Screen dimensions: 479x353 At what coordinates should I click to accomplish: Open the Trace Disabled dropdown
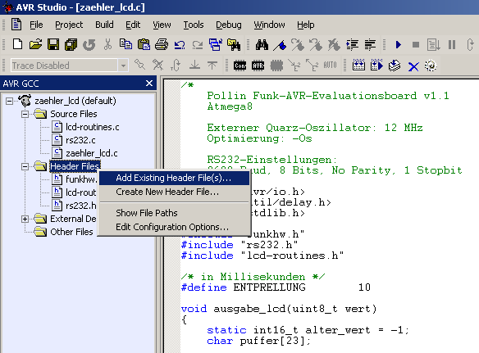pos(123,66)
